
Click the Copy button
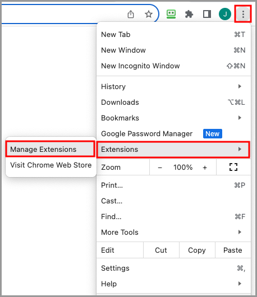point(197,250)
